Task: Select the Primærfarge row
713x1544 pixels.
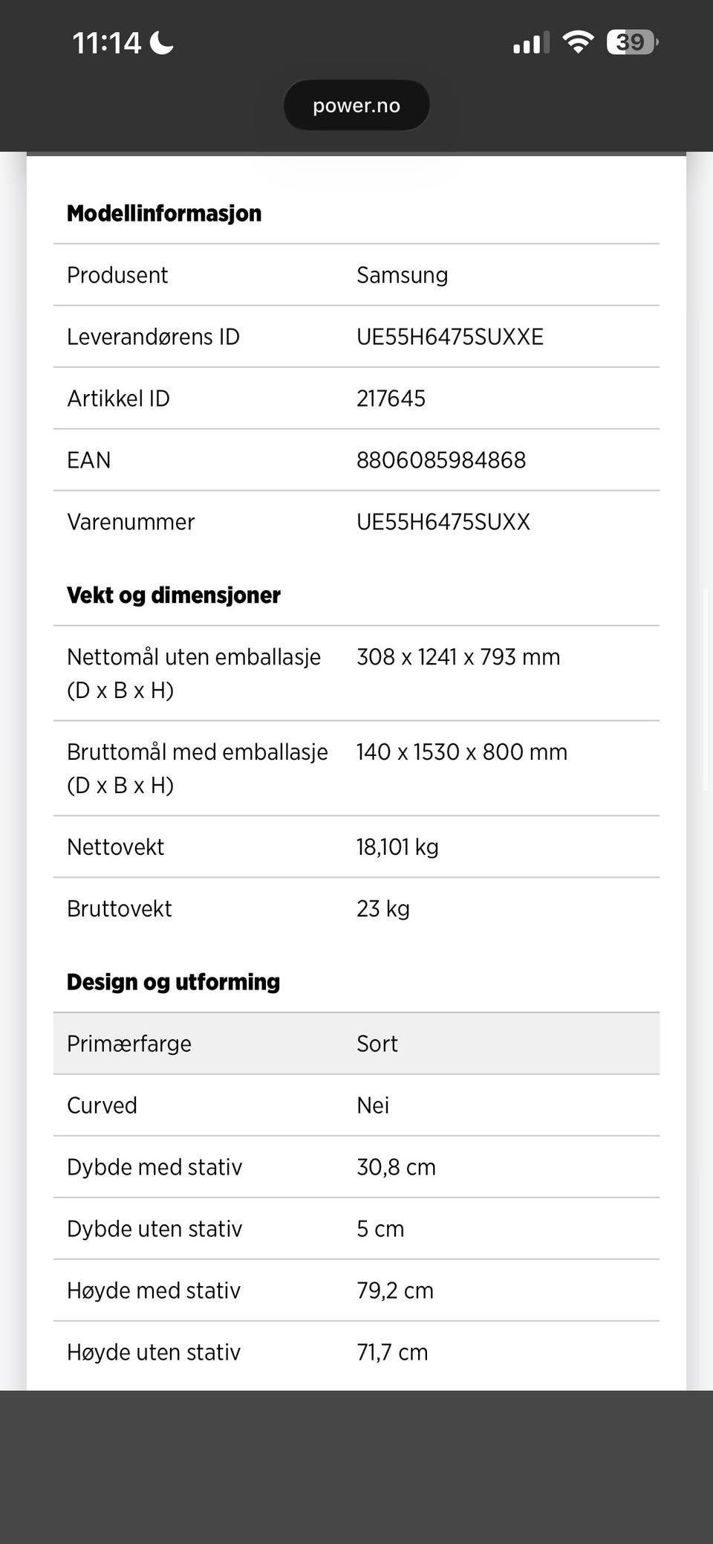Action: (356, 1043)
